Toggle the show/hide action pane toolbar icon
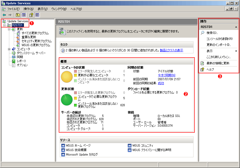The height and width of the screenshot is (168, 240). tap(37, 15)
